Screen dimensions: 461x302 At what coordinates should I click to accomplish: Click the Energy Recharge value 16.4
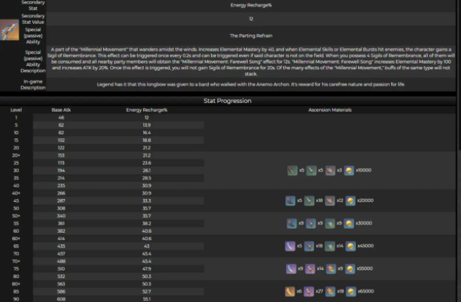pyautogui.click(x=147, y=133)
